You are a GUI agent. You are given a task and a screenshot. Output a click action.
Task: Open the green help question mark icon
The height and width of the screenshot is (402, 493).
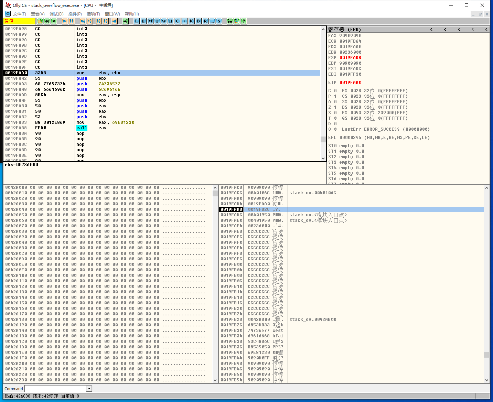coord(244,21)
